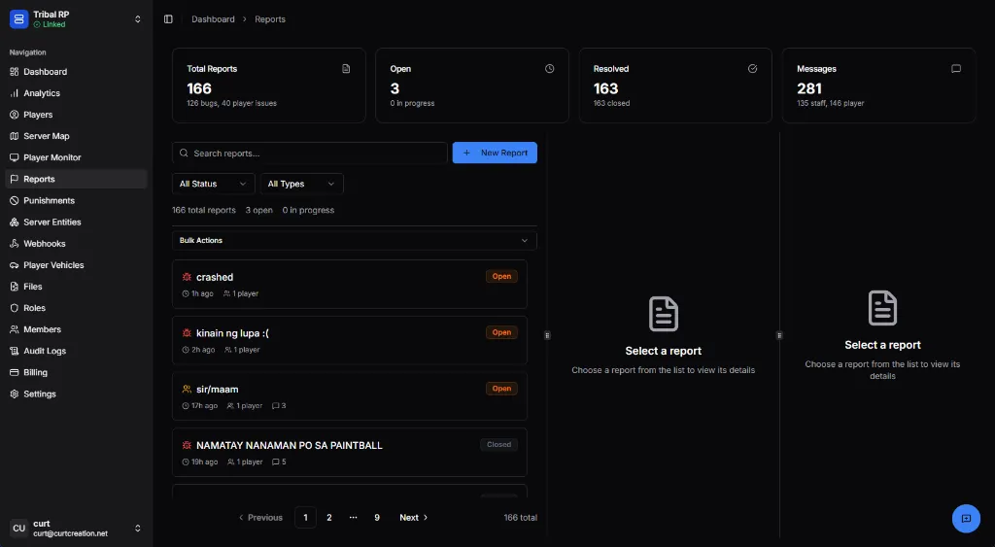The width and height of the screenshot is (995, 547).
Task: Go to pagination page 1
Action: 305,517
